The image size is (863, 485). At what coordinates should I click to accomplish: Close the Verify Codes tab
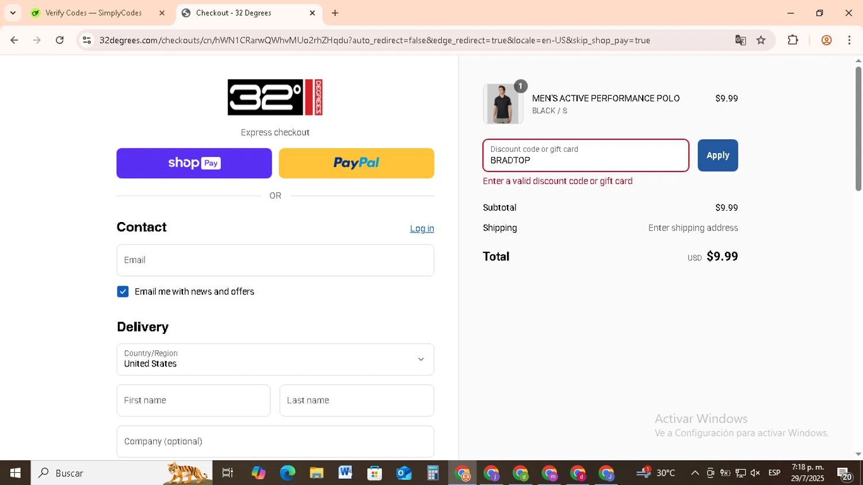[x=162, y=13]
